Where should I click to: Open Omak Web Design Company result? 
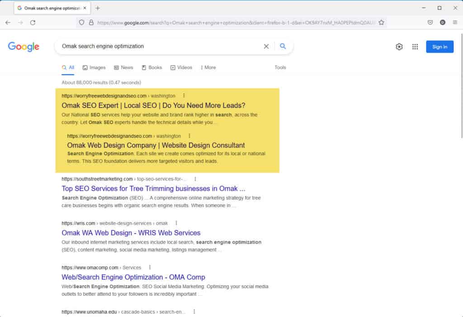(x=156, y=145)
